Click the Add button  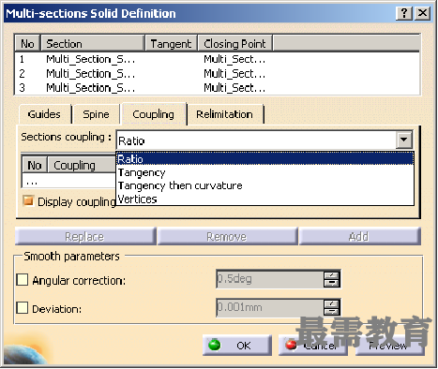[359, 237]
